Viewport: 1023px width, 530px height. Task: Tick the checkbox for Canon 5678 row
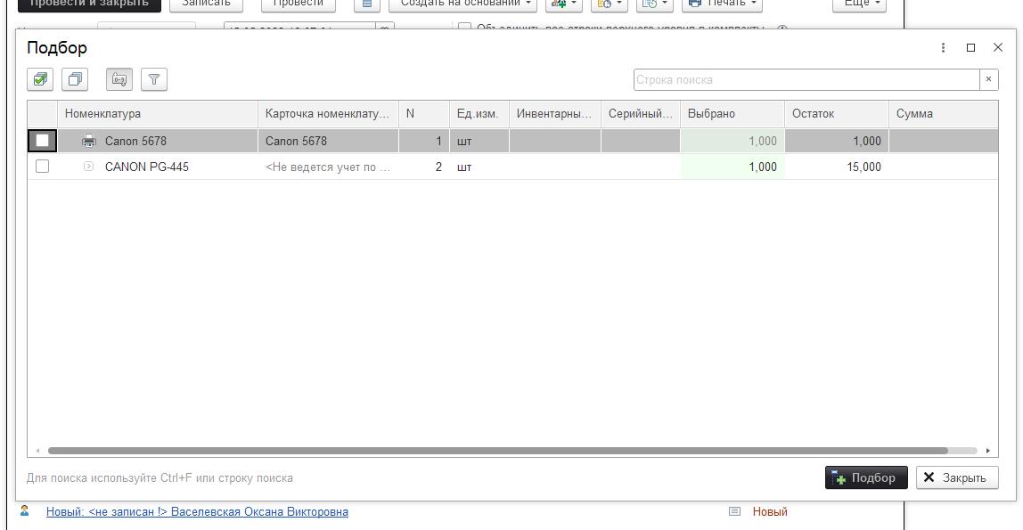[42, 141]
